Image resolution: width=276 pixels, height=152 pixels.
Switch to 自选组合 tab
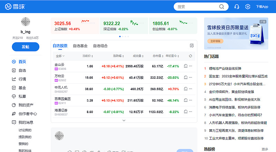100,46
